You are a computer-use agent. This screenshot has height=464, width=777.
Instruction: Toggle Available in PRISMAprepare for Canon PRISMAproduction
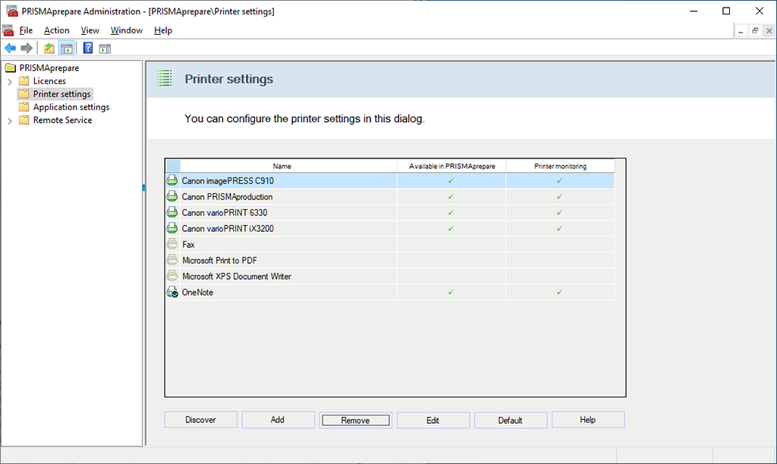click(451, 196)
